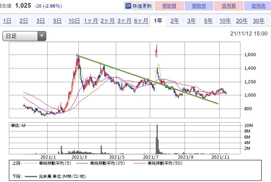Image resolution: width=271 pixels, height=182 pixels.
Task: Click the price change -28 (-2.66%)
Action: 48,6
